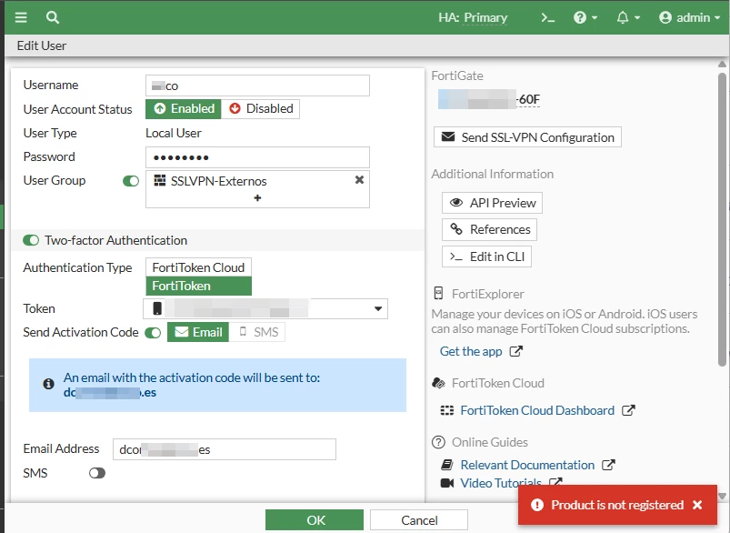Click the FortiGate hostname ending in -60F

489,99
